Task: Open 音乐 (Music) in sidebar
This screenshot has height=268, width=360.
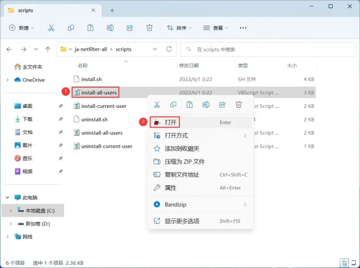Action: tap(23, 158)
